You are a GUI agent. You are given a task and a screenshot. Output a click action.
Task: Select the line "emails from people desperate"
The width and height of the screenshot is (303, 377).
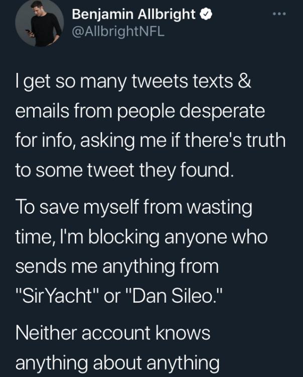(140, 112)
